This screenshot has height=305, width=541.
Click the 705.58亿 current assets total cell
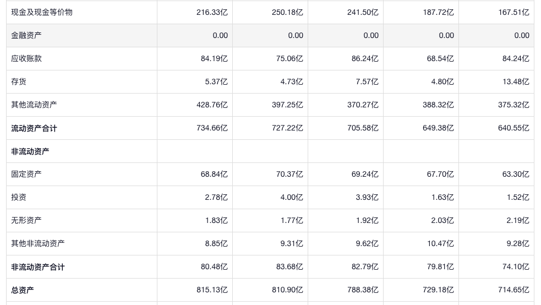click(x=363, y=128)
